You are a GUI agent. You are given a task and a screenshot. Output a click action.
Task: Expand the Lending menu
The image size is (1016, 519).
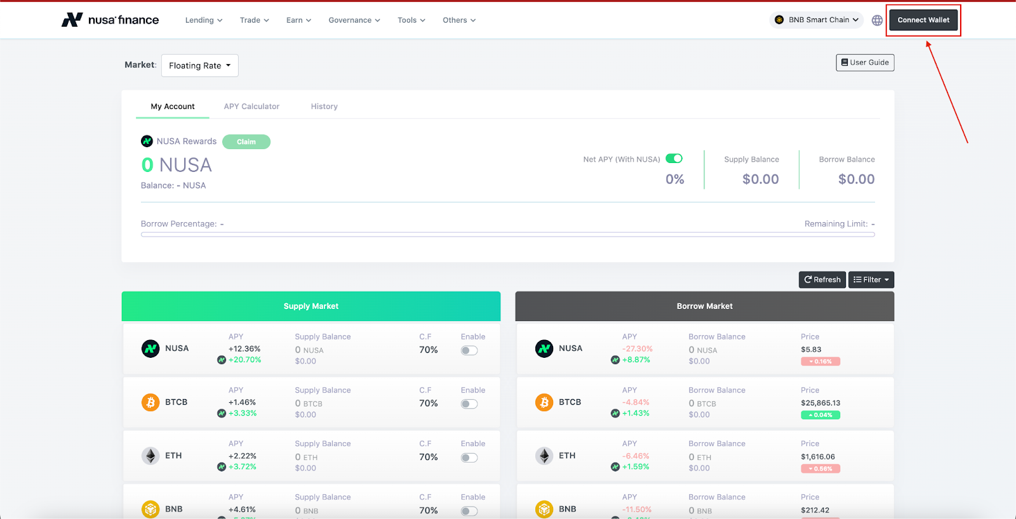[x=204, y=20]
